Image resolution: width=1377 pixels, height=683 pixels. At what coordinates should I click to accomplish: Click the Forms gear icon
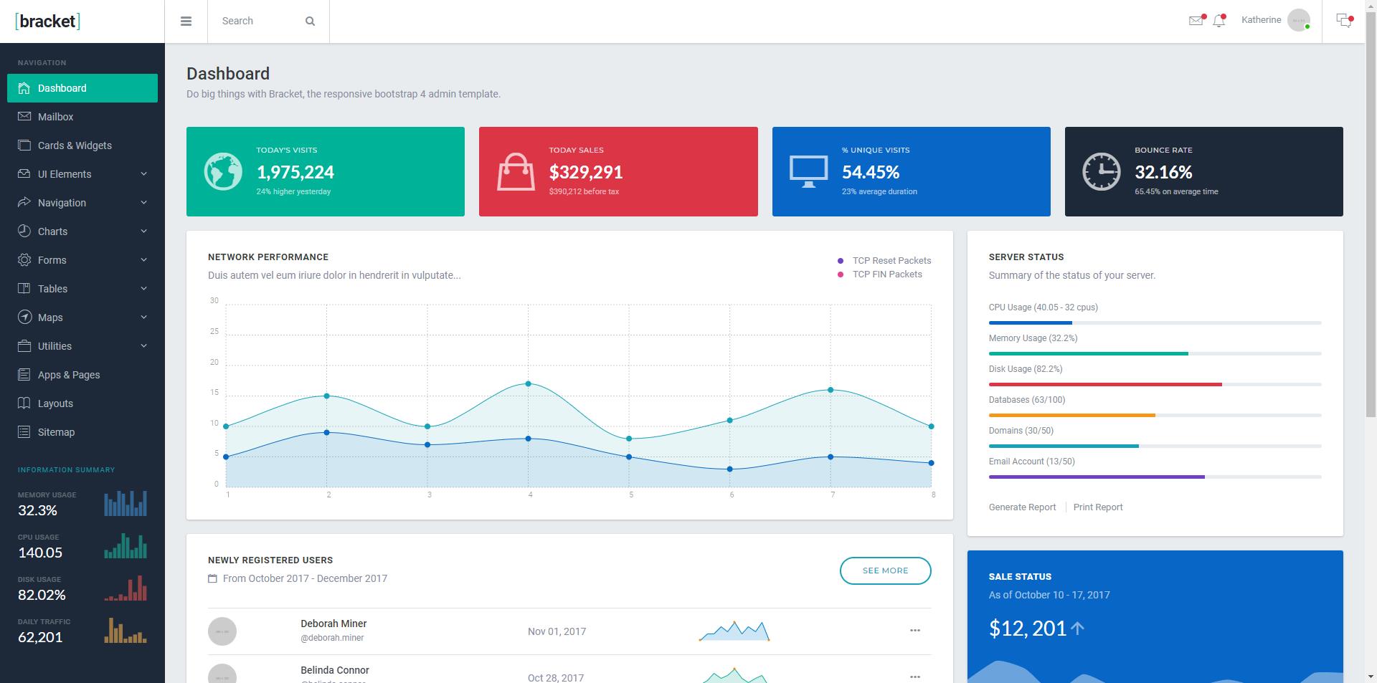[24, 259]
